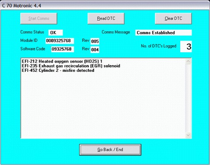
Task: Click the Software Code Rev 004 field
Action: click(95, 50)
